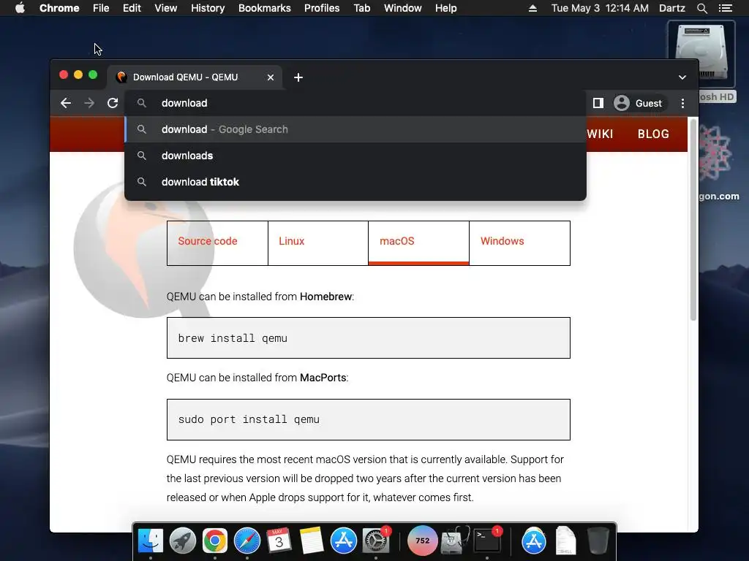749x561 pixels.
Task: Open Terminal icon in Dock
Action: (x=487, y=541)
